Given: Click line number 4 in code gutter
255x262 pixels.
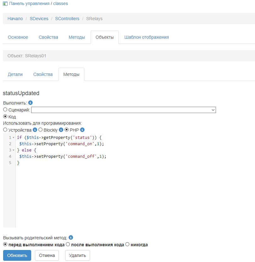Looking at the screenshot, I should coord(10,157).
